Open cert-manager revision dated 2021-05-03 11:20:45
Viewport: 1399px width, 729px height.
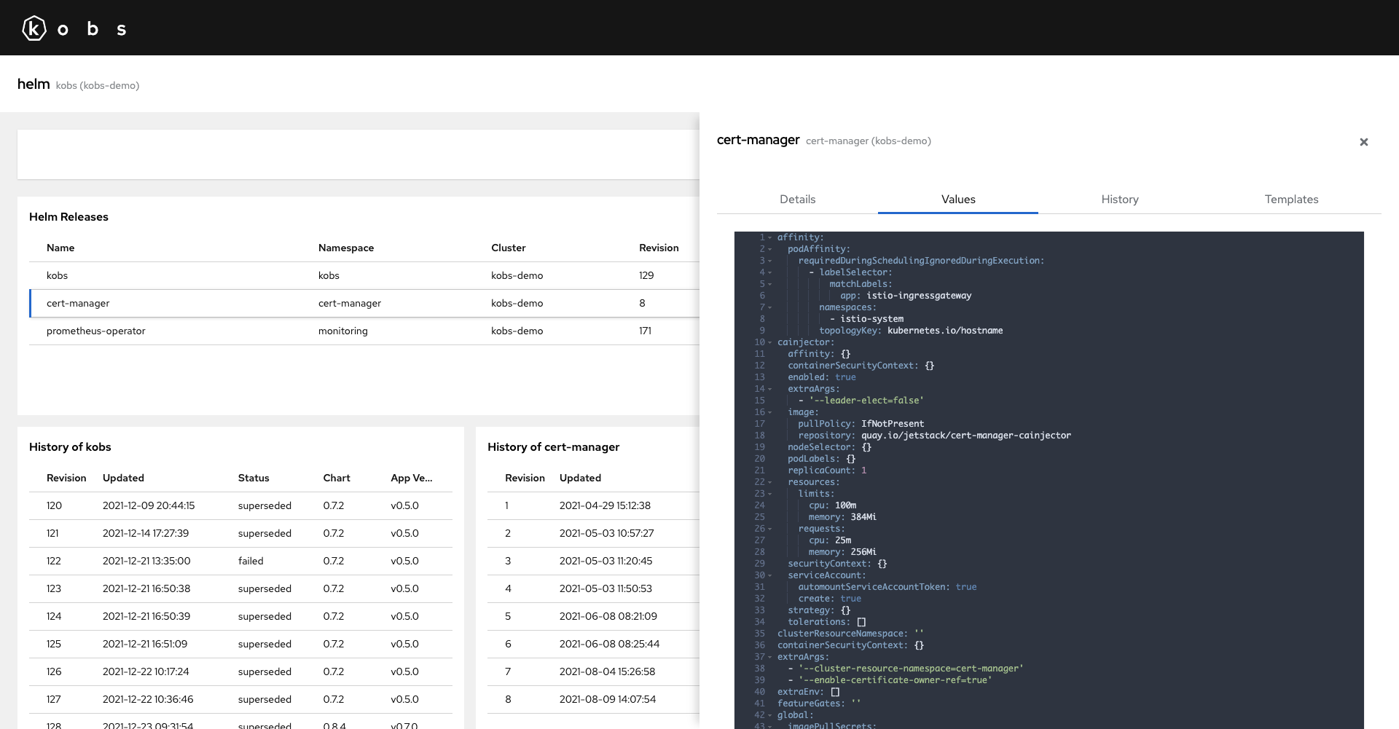pyautogui.click(x=593, y=561)
